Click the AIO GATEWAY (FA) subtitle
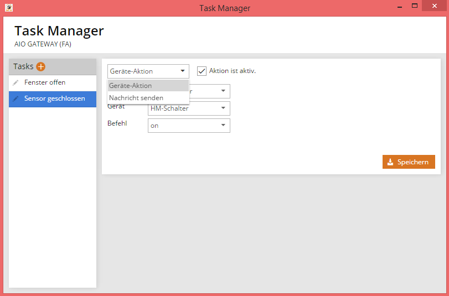Image resolution: width=449 pixels, height=296 pixels. pyautogui.click(x=43, y=44)
